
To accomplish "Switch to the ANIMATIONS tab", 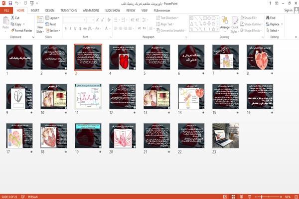I will 91,10.
